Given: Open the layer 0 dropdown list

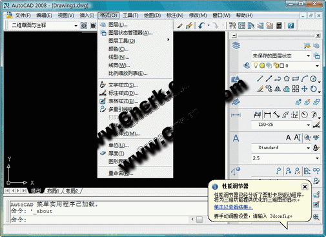Looking at the screenshot, I should [x=317, y=66].
